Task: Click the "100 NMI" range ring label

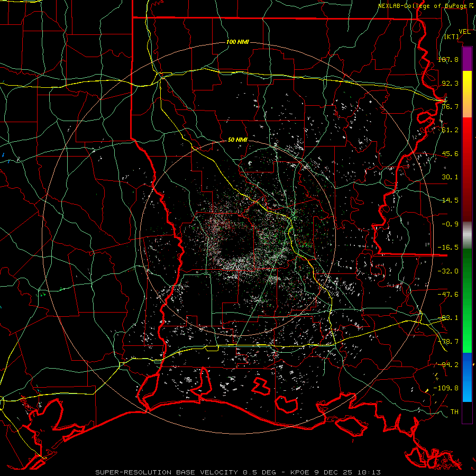Action: point(237,42)
